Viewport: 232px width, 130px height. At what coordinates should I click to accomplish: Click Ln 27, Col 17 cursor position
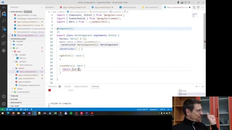click(142, 109)
